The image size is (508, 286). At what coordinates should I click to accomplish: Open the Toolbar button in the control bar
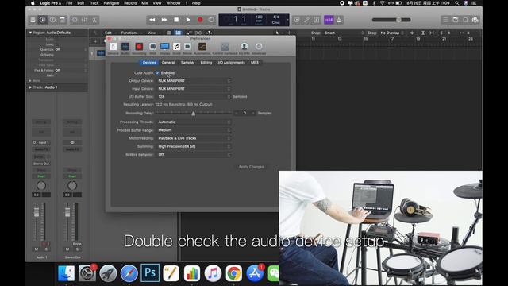click(x=62, y=20)
